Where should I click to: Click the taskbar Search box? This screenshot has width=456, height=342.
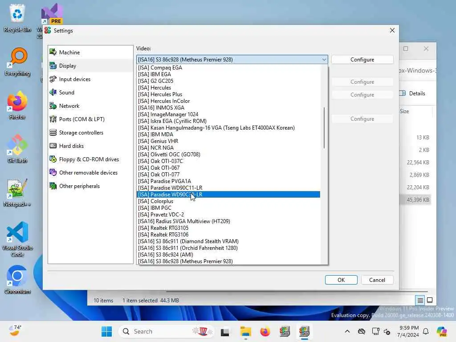tap(167, 331)
